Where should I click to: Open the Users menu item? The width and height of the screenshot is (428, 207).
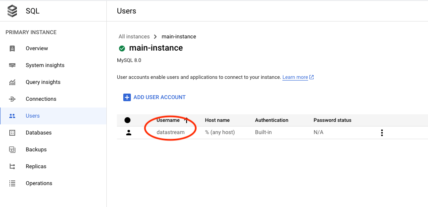[x=33, y=116]
